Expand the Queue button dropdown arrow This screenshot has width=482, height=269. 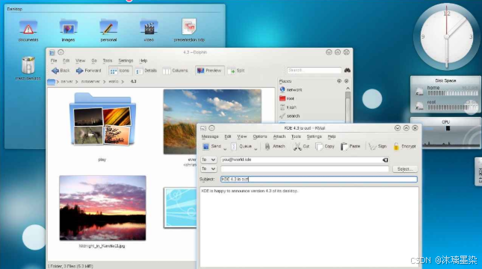point(256,149)
